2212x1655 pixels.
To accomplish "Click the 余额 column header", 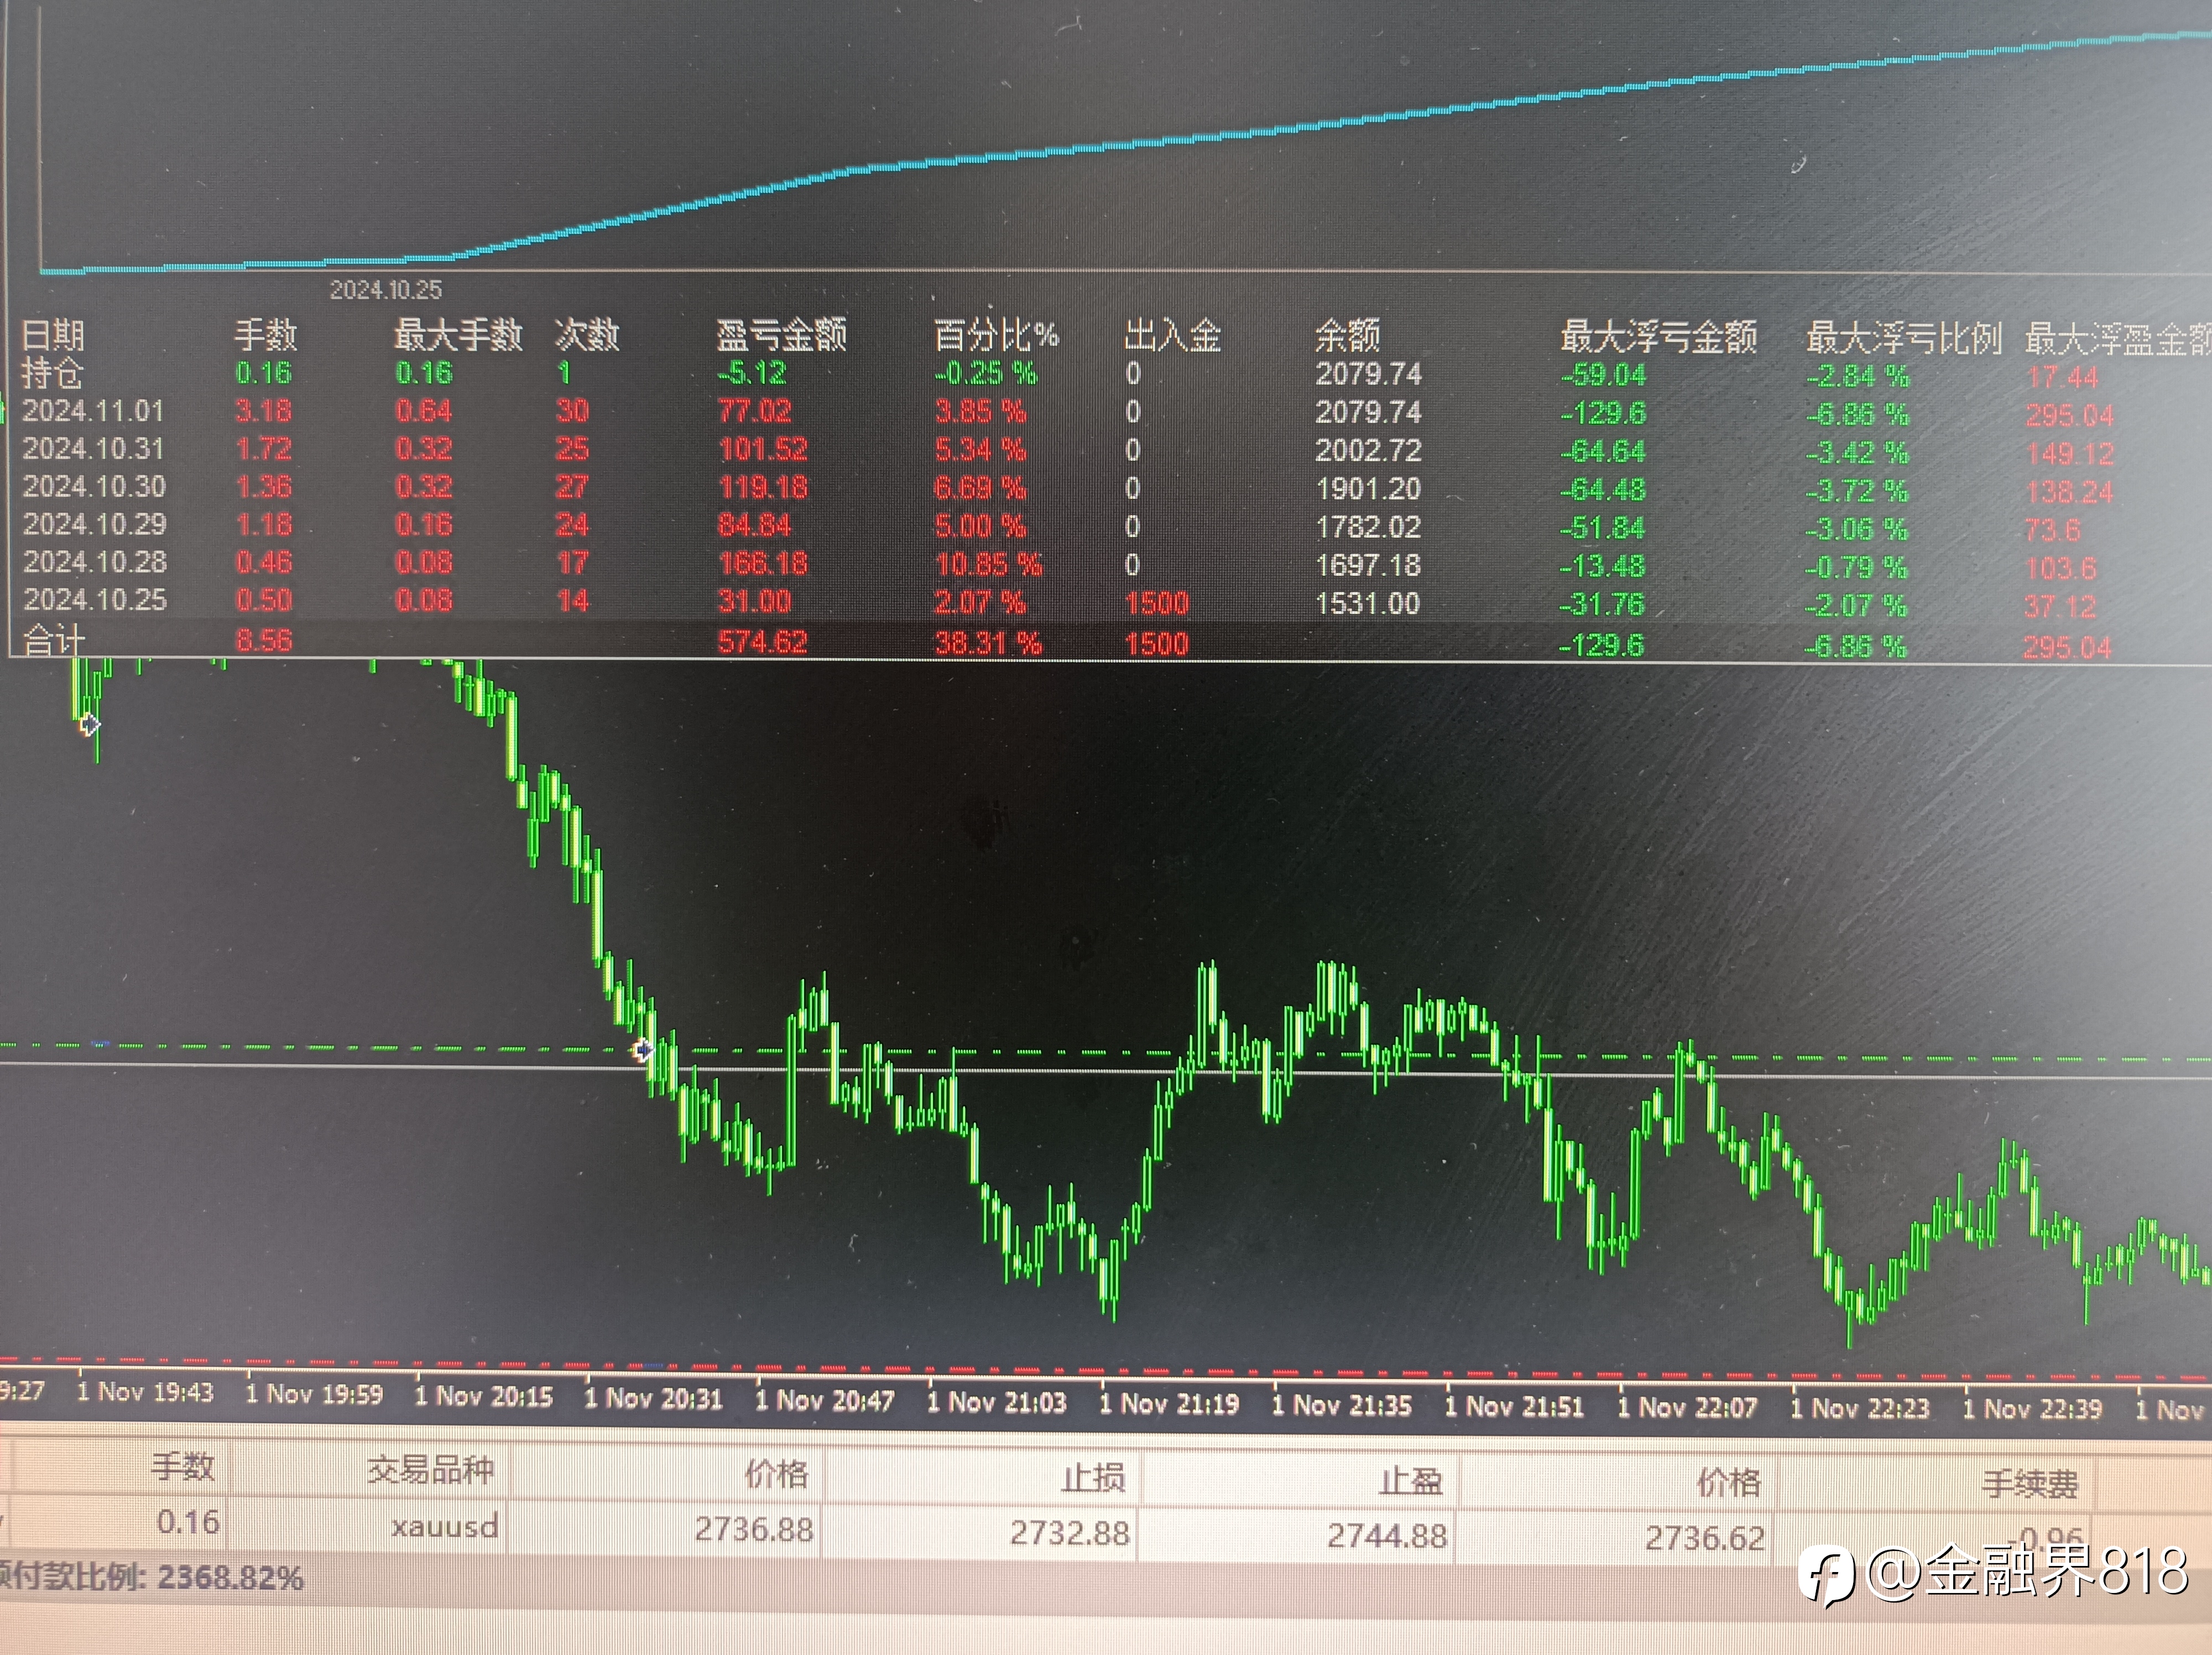I will coord(1347,337).
